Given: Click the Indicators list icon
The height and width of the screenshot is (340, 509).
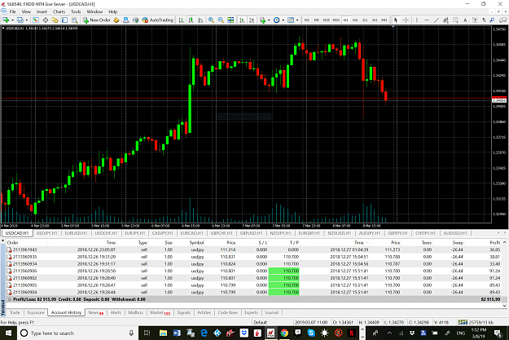Looking at the screenshot, I should click(262, 20).
